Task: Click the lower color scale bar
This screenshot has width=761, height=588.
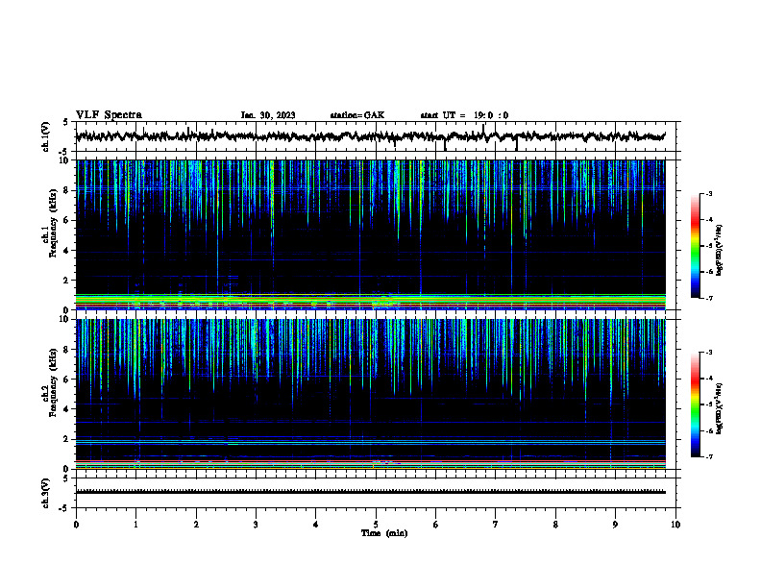Action: pyautogui.click(x=695, y=404)
